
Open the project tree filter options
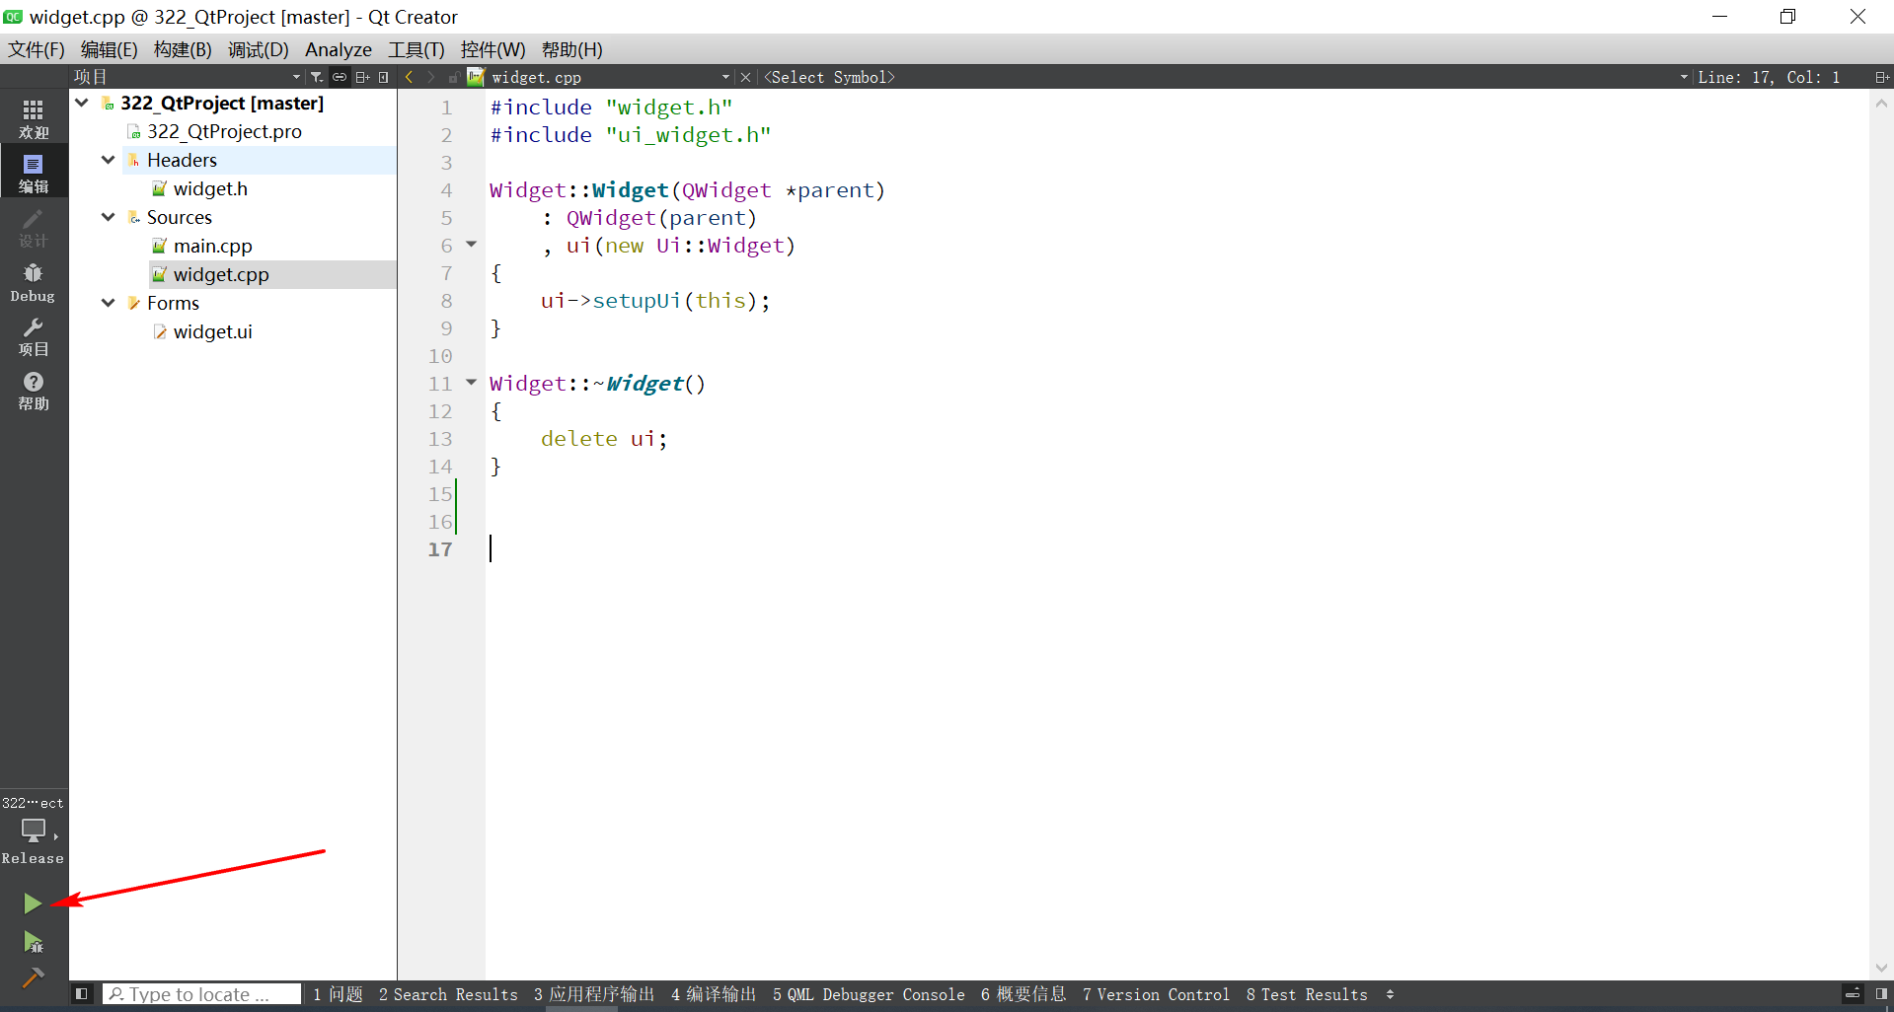tap(316, 77)
